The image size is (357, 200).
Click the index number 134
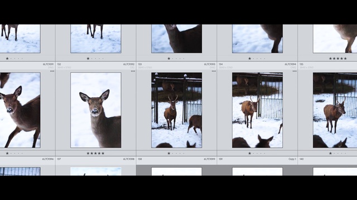pos(221,64)
